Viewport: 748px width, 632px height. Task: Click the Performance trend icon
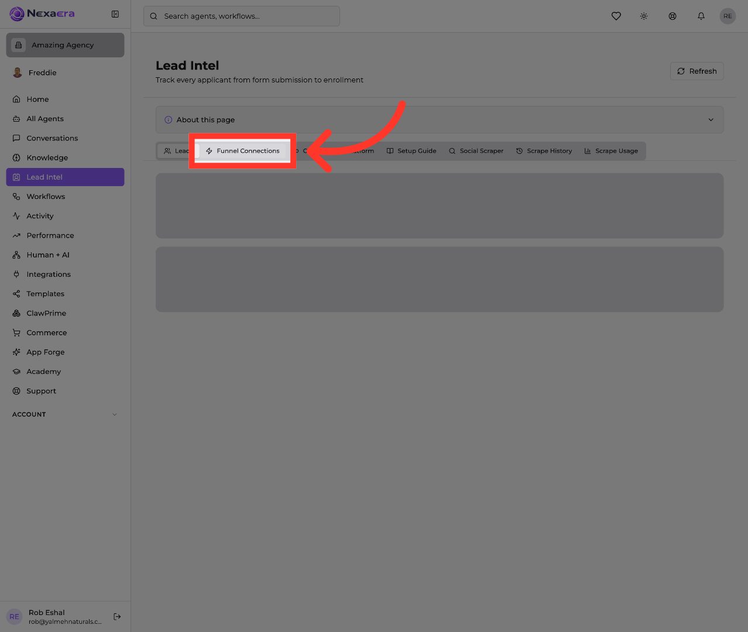click(16, 235)
